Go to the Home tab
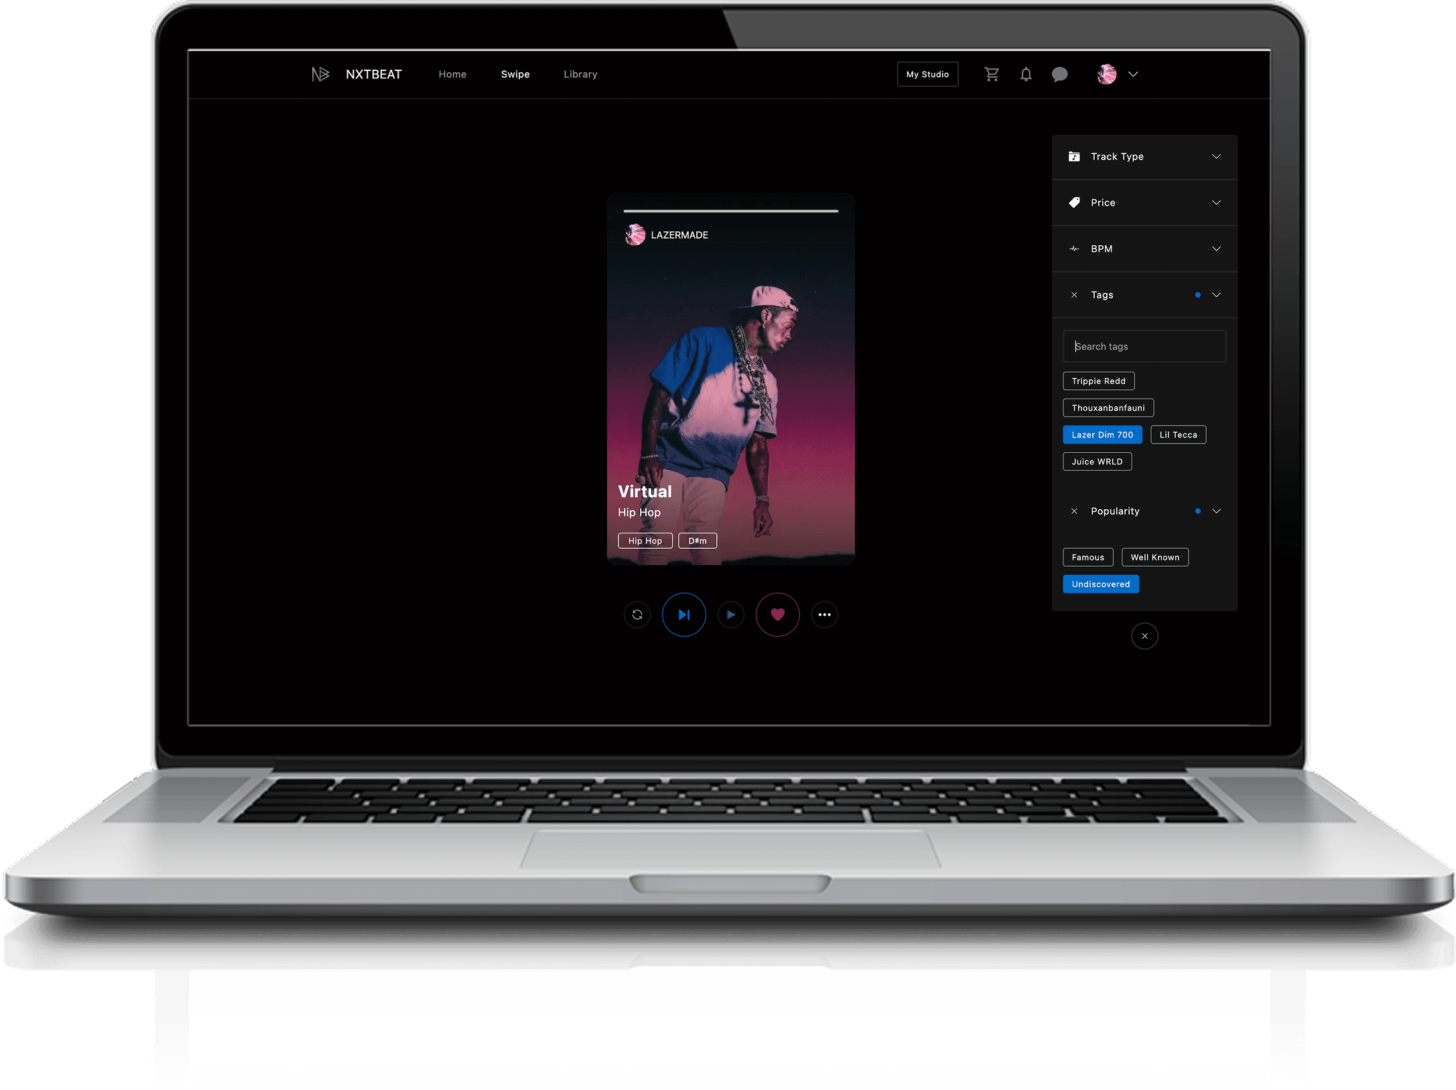The image size is (1456, 1090). [x=452, y=74]
